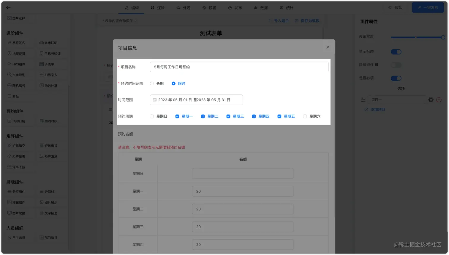449x255 pixels.
Task: Check the 星期日 checkbox
Action: tap(152, 116)
